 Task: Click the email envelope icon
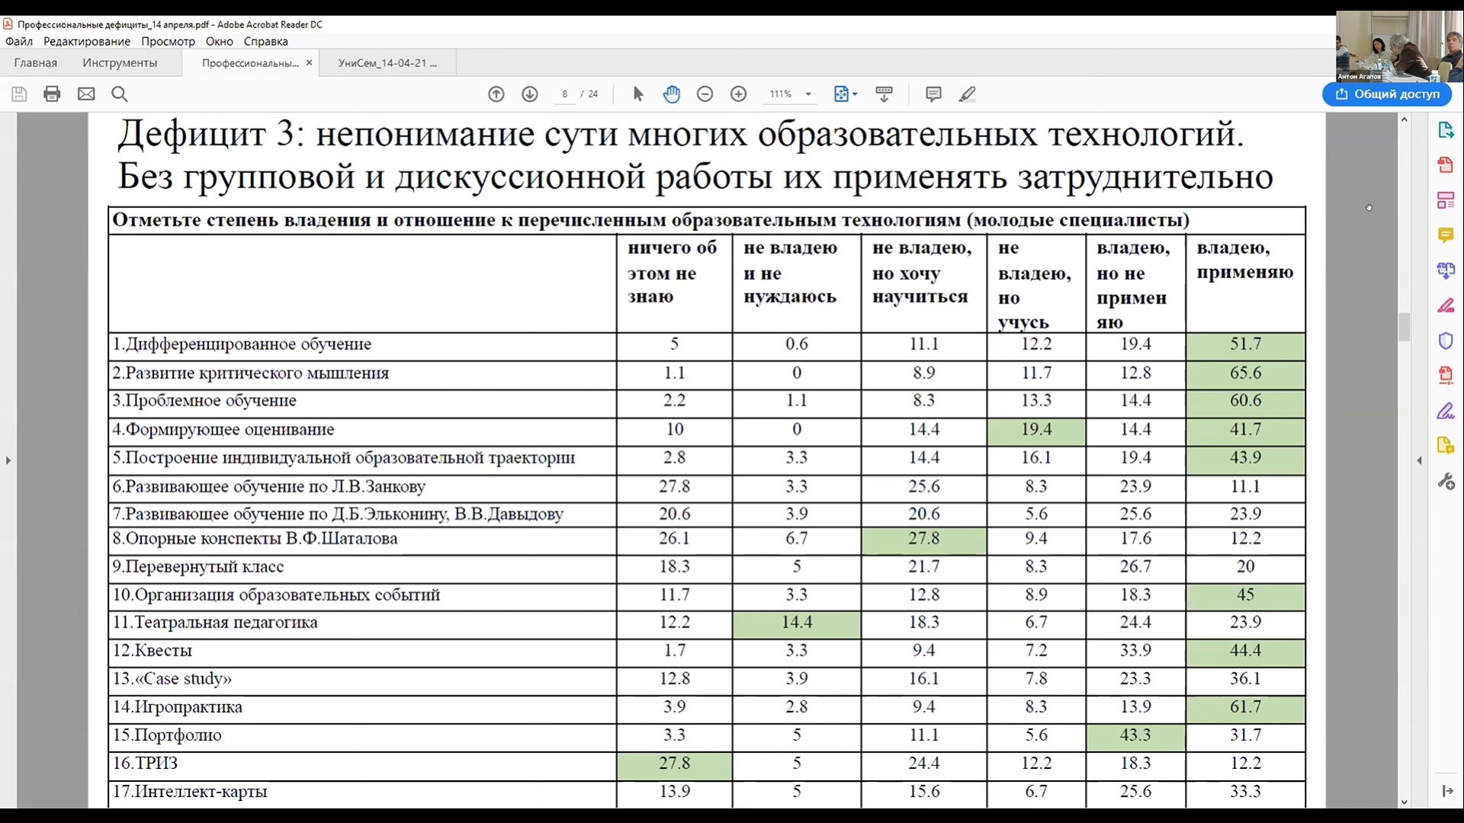(x=86, y=94)
